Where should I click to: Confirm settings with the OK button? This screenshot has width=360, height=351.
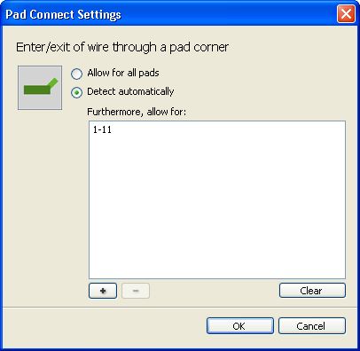coord(240,326)
